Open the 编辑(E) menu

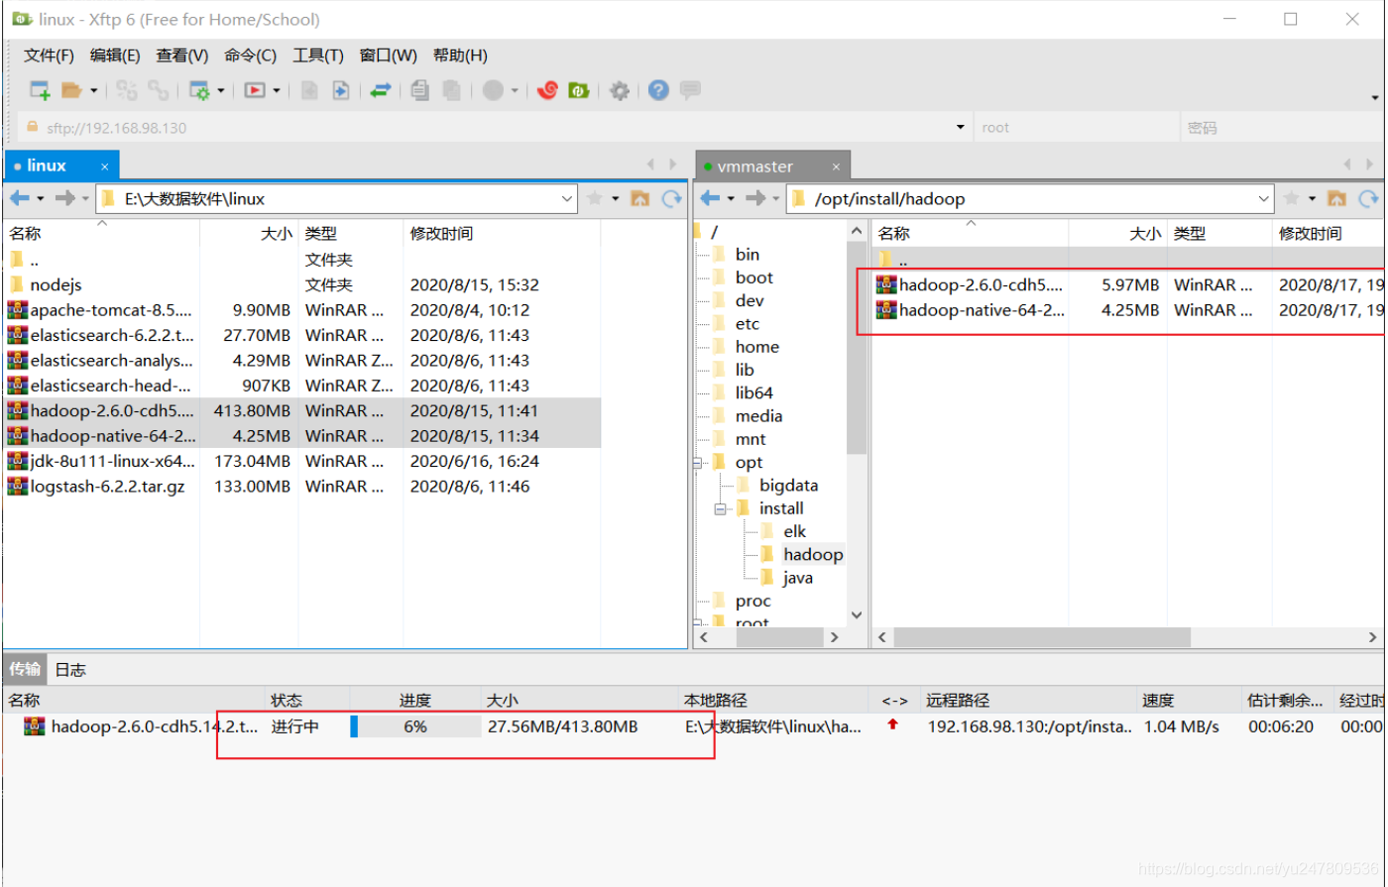[115, 55]
